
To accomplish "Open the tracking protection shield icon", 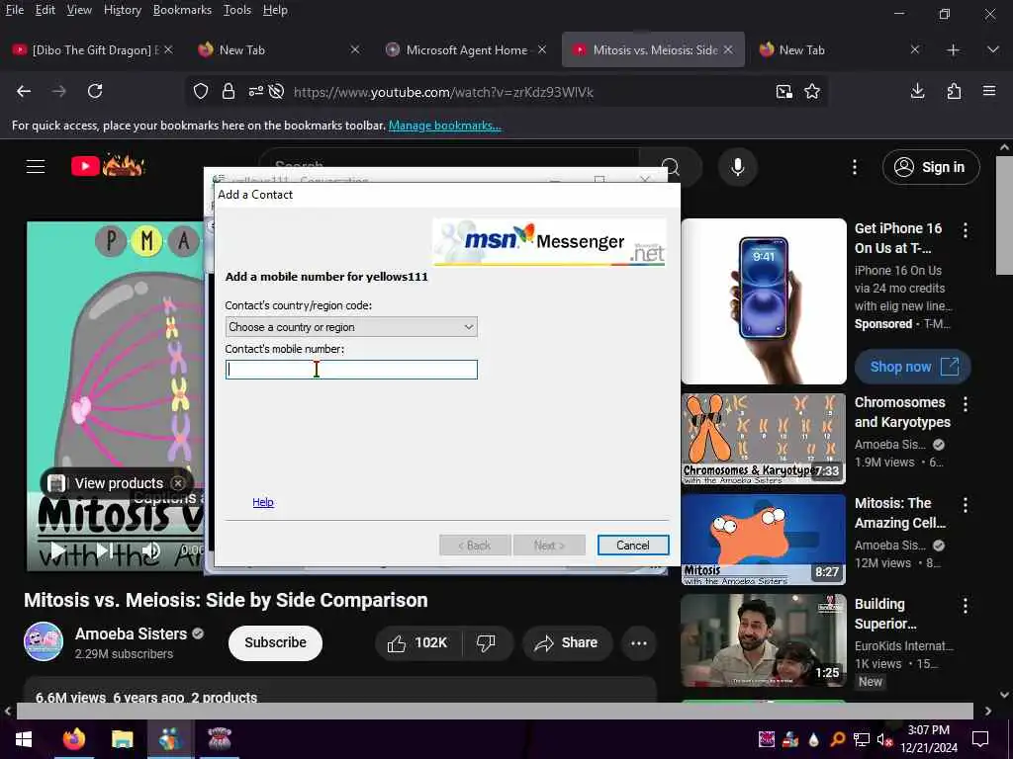I will click(201, 92).
